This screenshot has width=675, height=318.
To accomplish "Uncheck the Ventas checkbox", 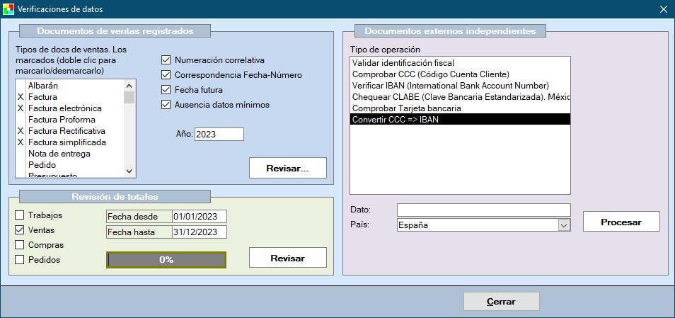I will (20, 230).
